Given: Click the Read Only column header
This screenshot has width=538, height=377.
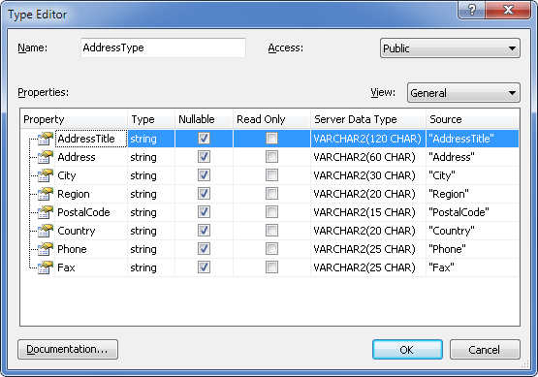Looking at the screenshot, I should [x=271, y=119].
